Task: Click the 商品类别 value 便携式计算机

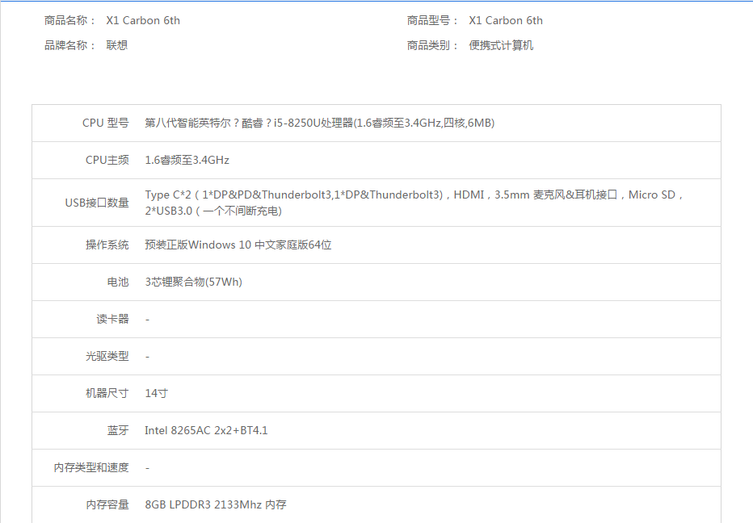Action: point(501,45)
